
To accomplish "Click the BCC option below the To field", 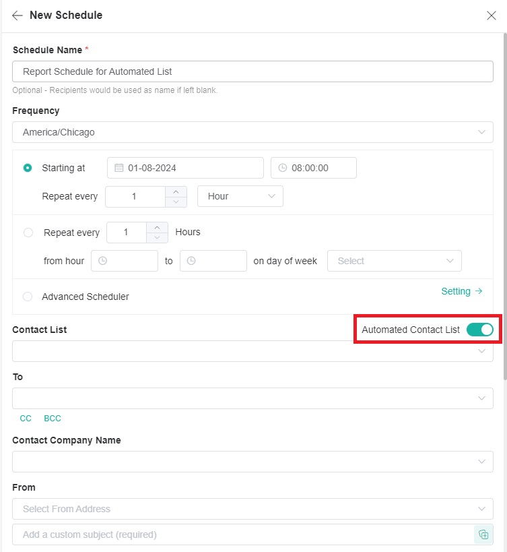I will (52, 418).
